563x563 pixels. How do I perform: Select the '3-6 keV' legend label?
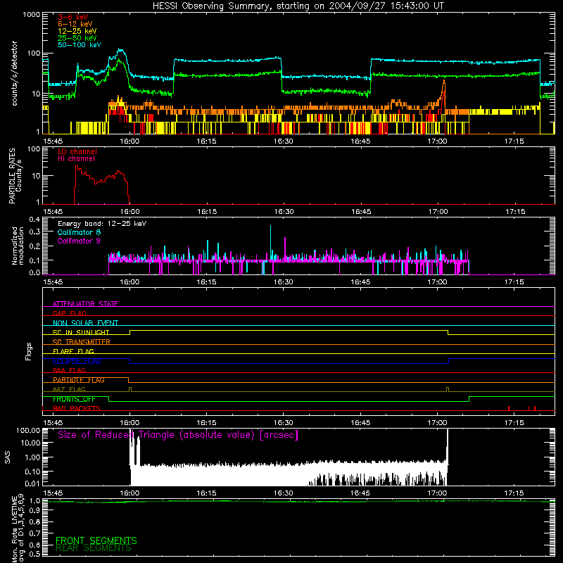pyautogui.click(x=72, y=17)
